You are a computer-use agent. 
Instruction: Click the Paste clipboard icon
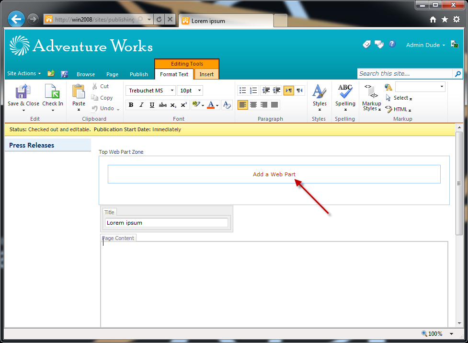tap(79, 91)
